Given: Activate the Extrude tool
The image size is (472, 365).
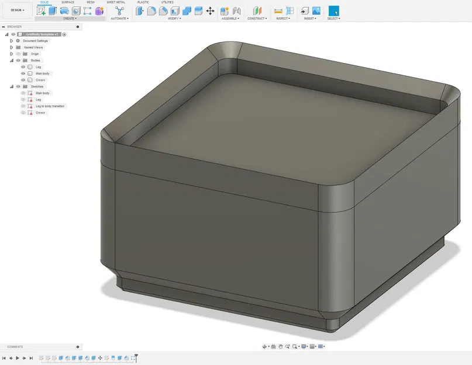Looking at the screenshot, I should 51,10.
